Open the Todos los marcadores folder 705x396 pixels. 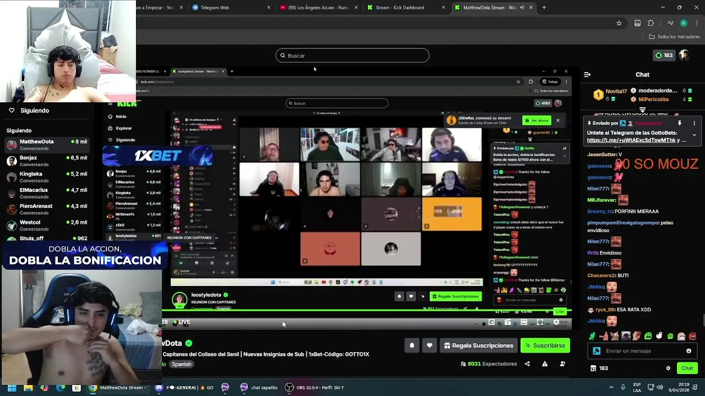coord(674,37)
